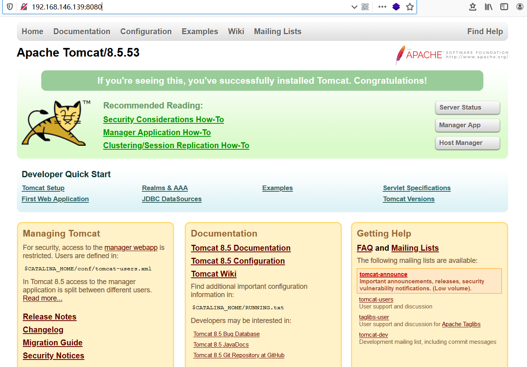Open the Firefox account avatar icon

click(x=520, y=7)
